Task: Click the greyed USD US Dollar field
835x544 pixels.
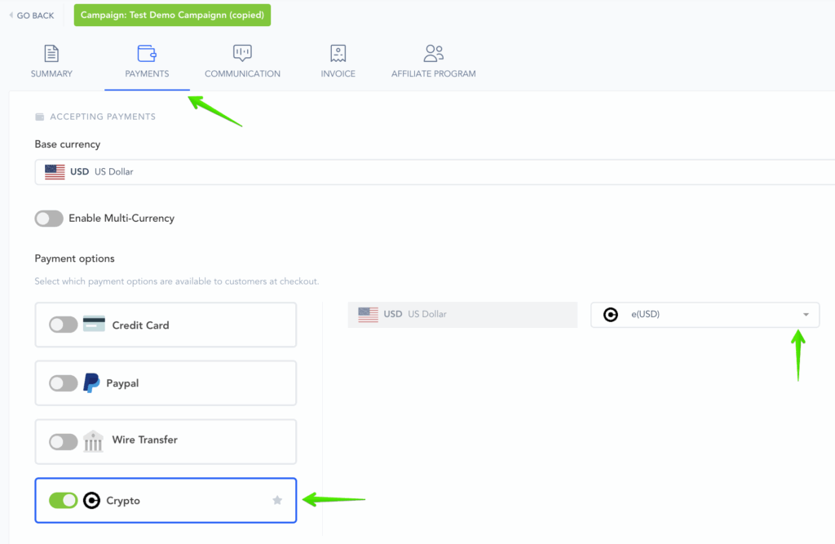Action: (x=462, y=314)
